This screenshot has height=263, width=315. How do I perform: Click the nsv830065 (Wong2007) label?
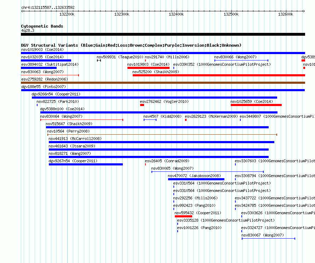172,168
